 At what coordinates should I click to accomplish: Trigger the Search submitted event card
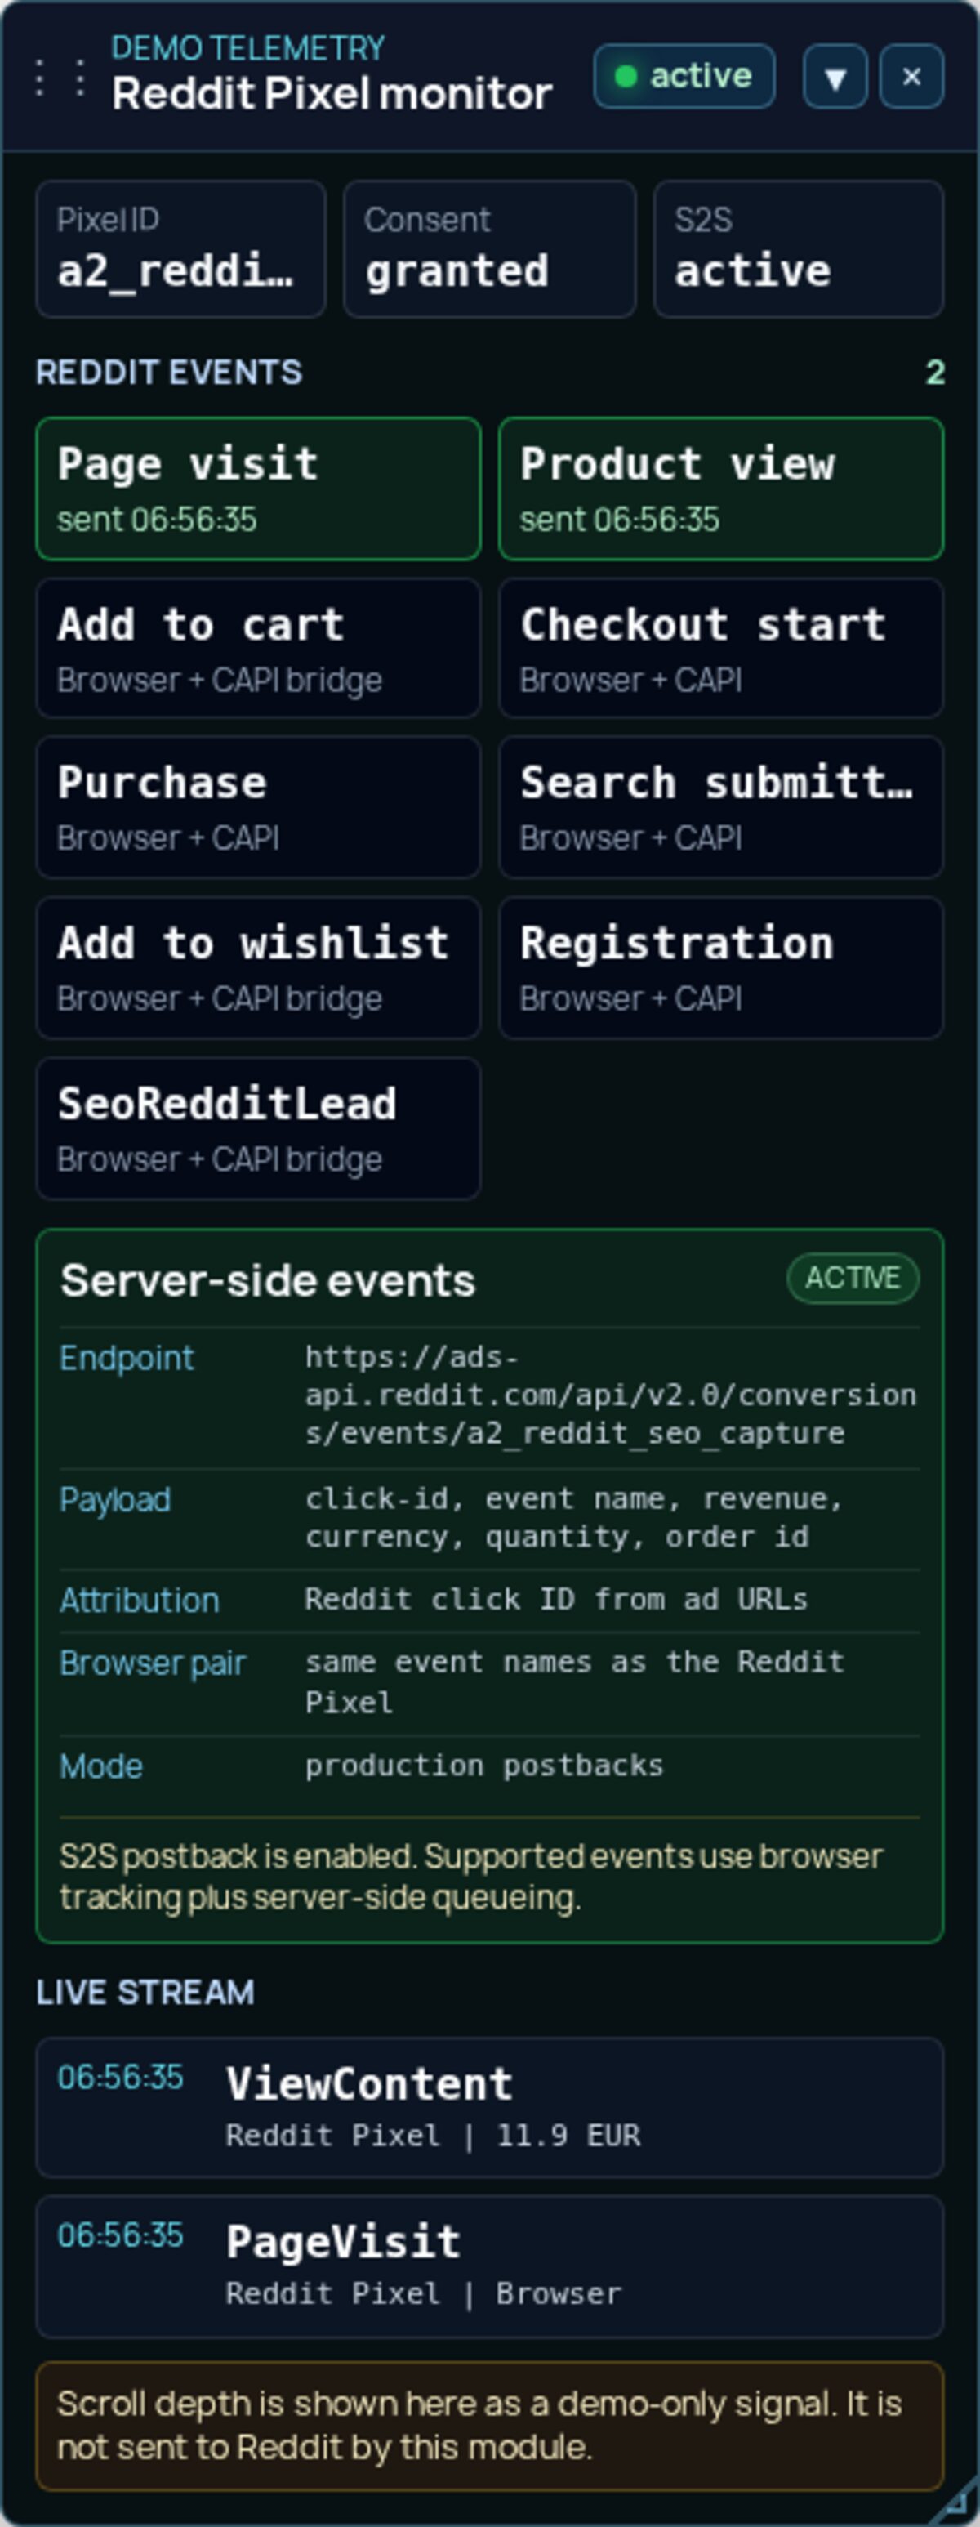point(721,807)
